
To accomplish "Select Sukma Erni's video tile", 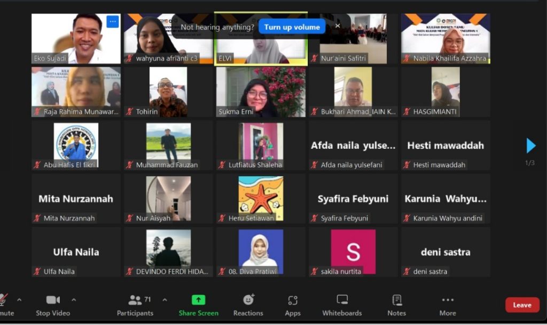I will point(261,92).
